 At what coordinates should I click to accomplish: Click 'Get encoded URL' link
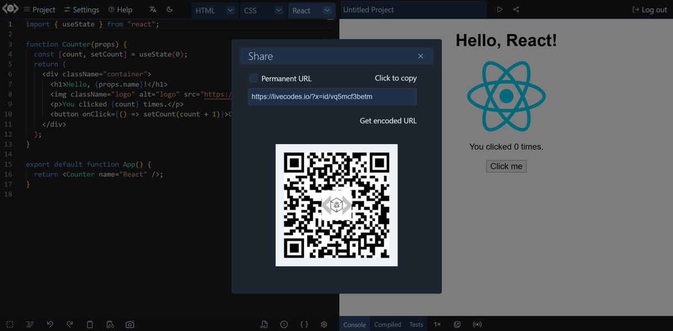(x=388, y=121)
